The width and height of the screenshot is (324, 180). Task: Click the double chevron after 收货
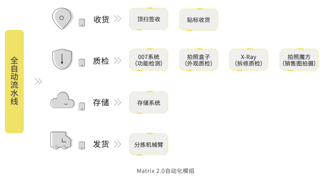[x=118, y=19]
